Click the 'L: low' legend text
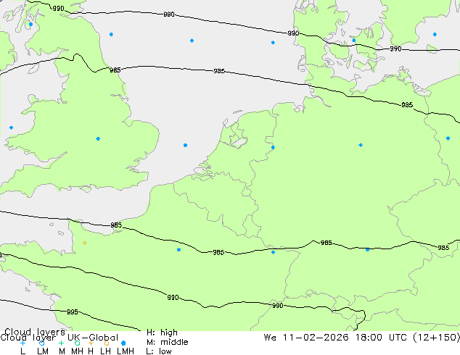 click(159, 351)
